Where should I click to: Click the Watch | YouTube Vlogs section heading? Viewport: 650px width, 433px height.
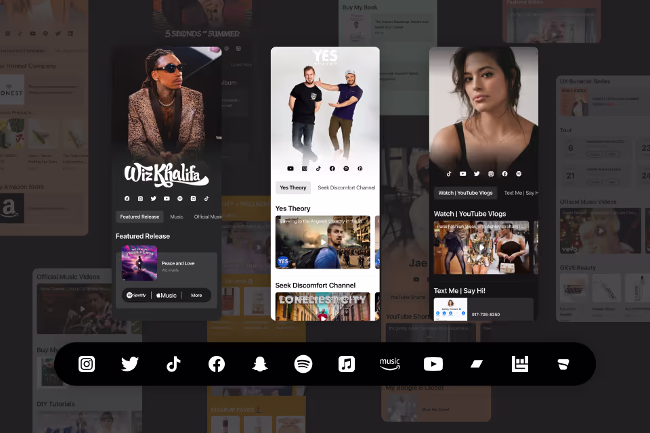click(470, 214)
